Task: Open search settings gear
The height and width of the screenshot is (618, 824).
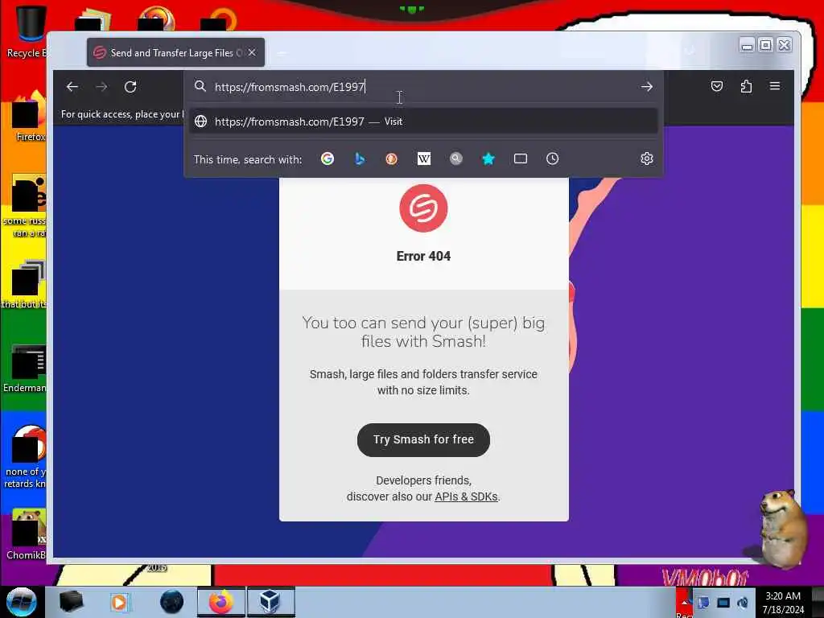Action: pos(646,159)
